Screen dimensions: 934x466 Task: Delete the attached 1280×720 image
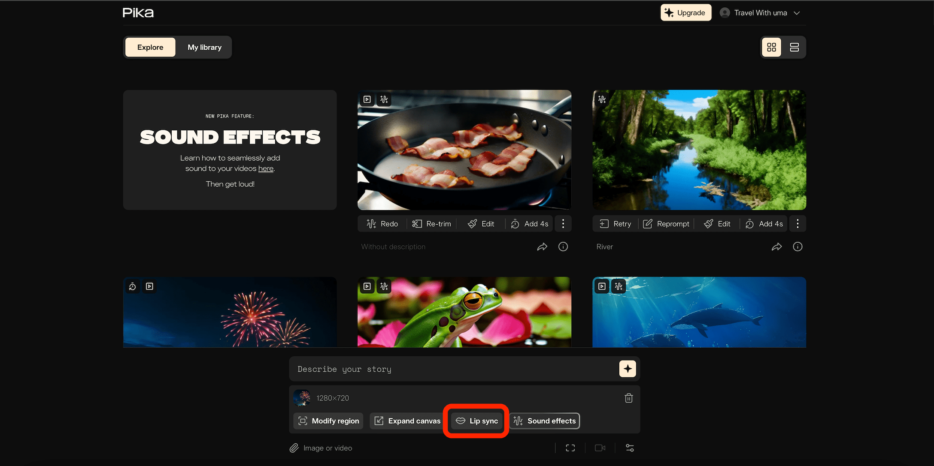628,398
